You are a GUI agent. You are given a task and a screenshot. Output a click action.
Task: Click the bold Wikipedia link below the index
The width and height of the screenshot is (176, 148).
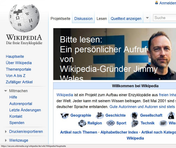(135, 138)
